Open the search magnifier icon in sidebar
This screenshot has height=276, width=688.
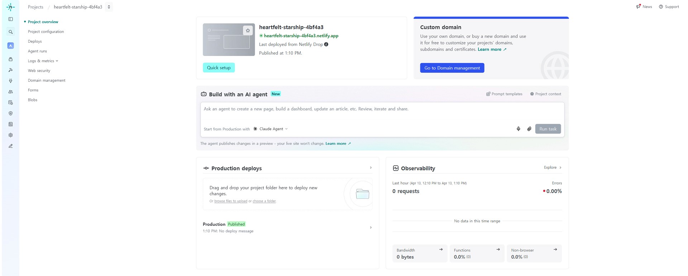11,32
